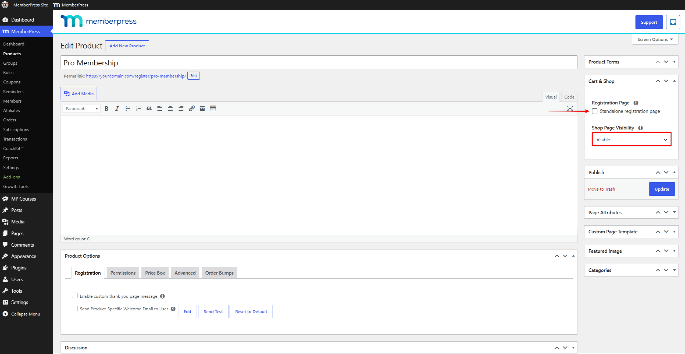Viewport: 685px width, 354px height.
Task: Toggle italic formatting in editor toolbar
Action: pyautogui.click(x=117, y=108)
